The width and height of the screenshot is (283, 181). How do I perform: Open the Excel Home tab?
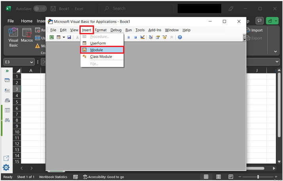pos(27,21)
